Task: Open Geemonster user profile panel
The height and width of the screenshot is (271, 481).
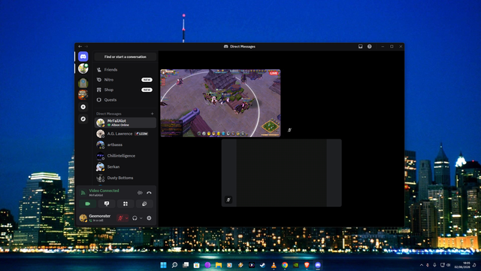Action: 96,218
